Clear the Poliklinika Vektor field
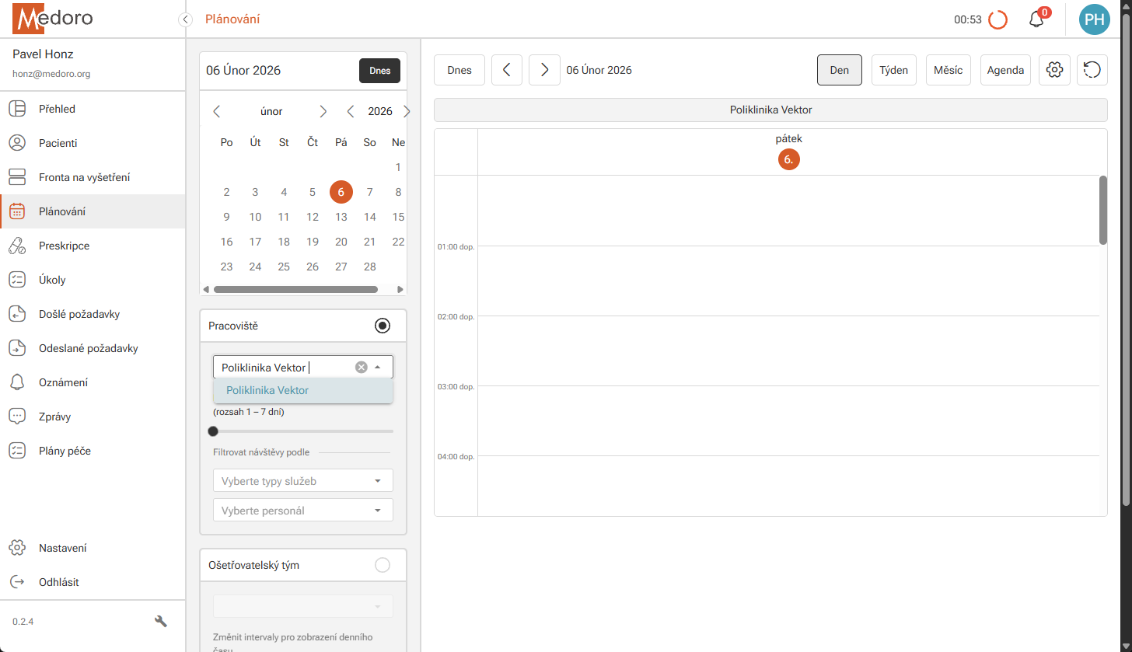This screenshot has width=1132, height=652. pos(361,366)
